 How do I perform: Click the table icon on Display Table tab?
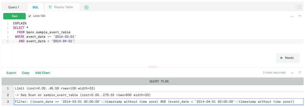coord(50,7)
